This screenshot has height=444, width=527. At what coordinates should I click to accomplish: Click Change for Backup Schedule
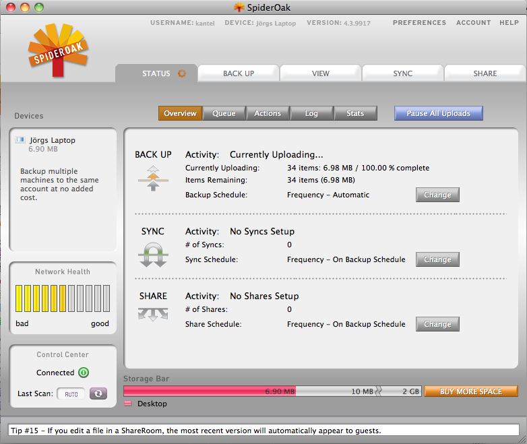(x=437, y=195)
